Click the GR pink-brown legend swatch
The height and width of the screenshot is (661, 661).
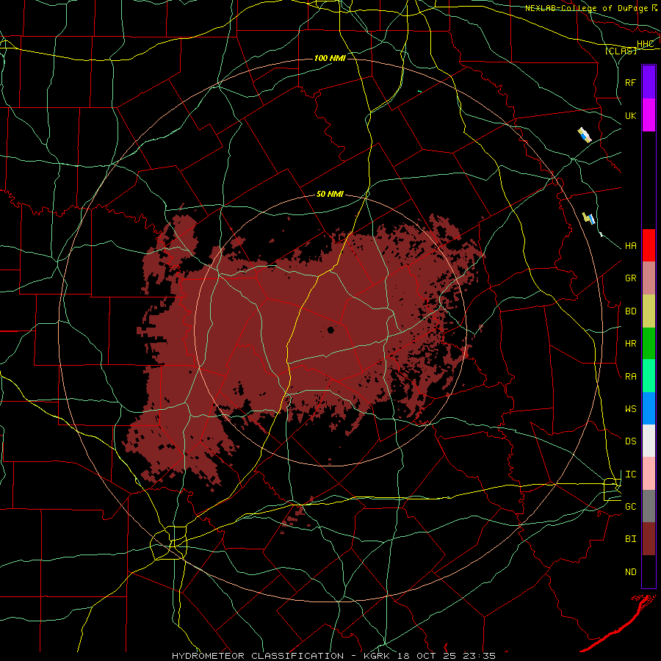point(649,278)
